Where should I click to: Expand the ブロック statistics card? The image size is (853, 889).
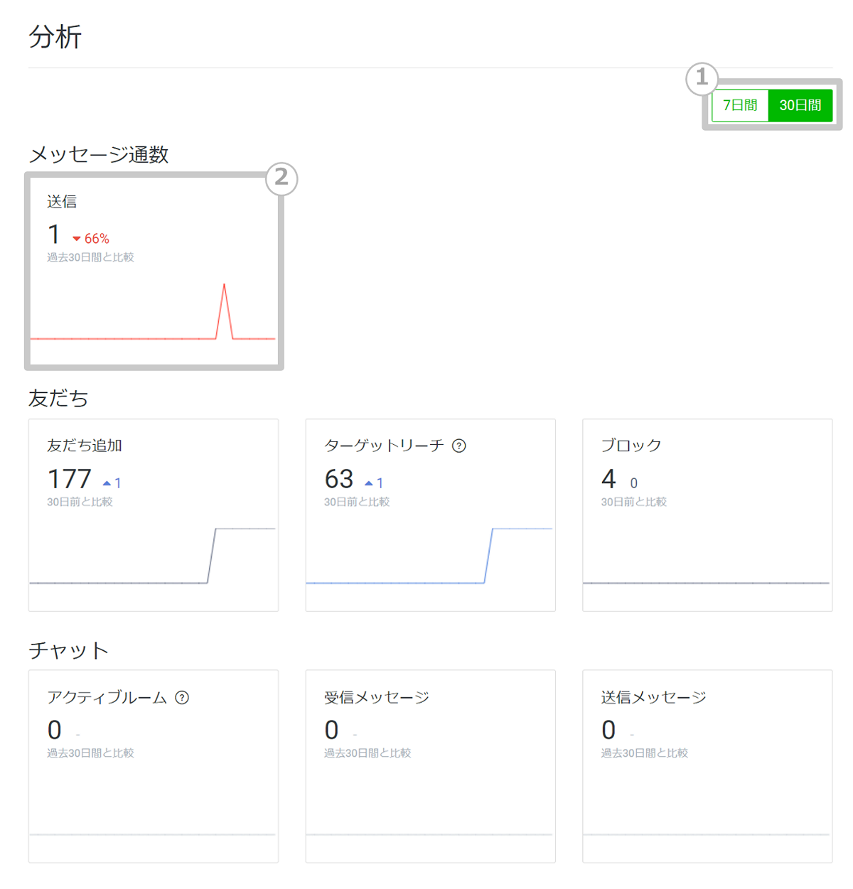coord(707,514)
